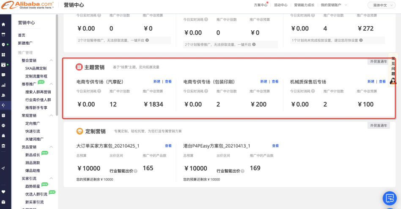Click 新建 for 电商专供专场(汽摩配)

coord(157,82)
